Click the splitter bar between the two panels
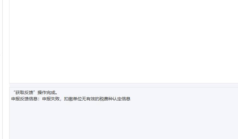 (x=124, y=85)
